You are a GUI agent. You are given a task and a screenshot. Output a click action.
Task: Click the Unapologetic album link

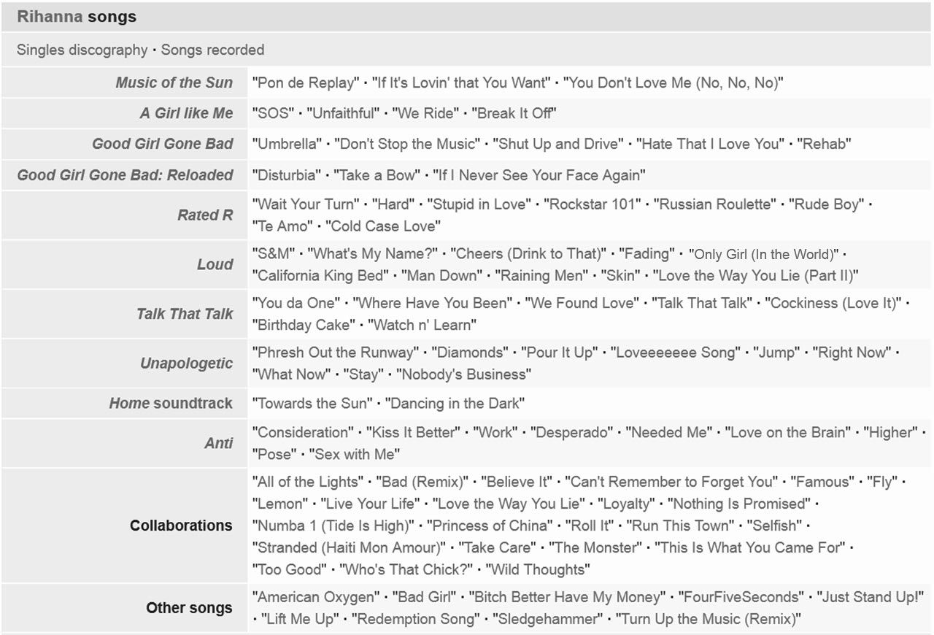[186, 363]
